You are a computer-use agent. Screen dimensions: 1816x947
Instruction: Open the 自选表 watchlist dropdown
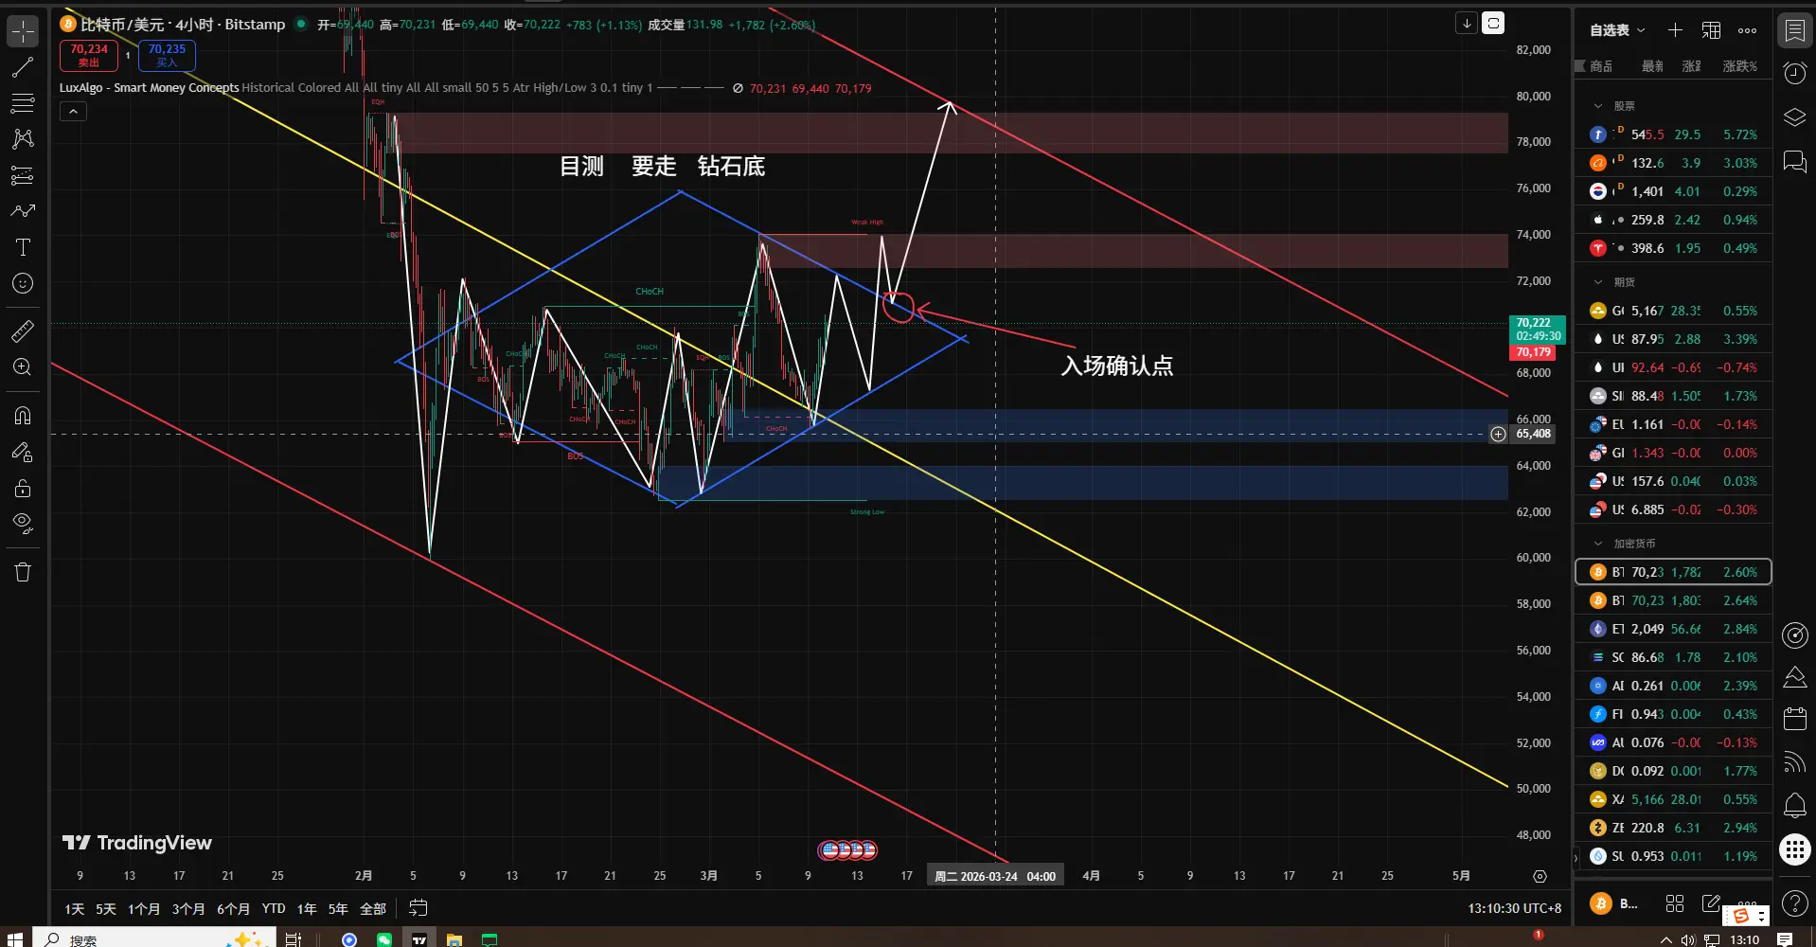1617,30
